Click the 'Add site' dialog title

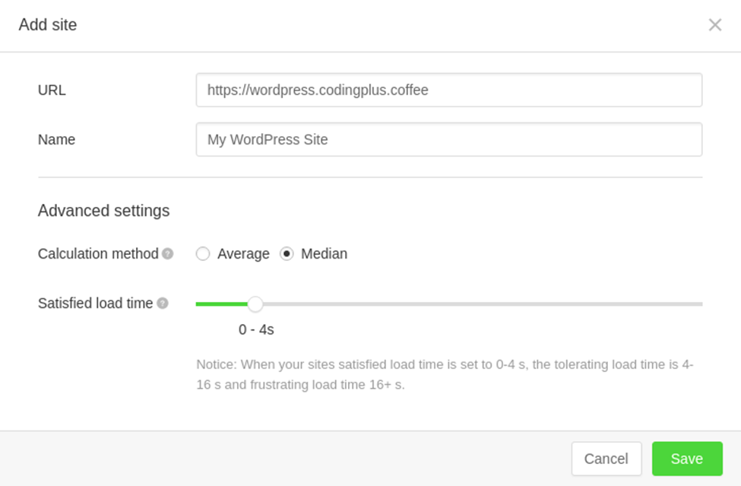tap(48, 24)
